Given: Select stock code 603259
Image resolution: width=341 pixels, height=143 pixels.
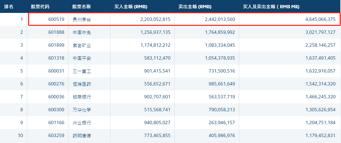Looking at the screenshot, I should click(x=56, y=136).
